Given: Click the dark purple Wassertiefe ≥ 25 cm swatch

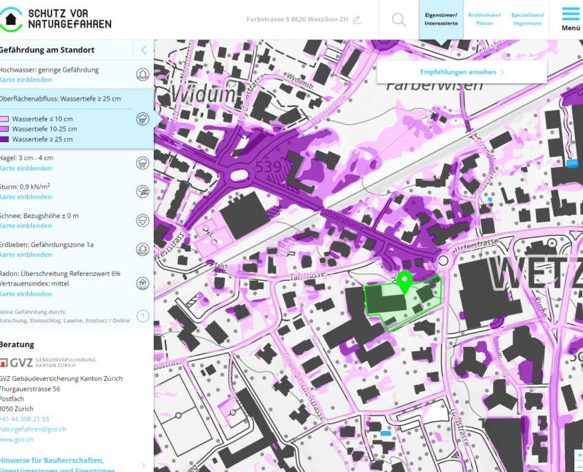Looking at the screenshot, I should tap(4, 139).
